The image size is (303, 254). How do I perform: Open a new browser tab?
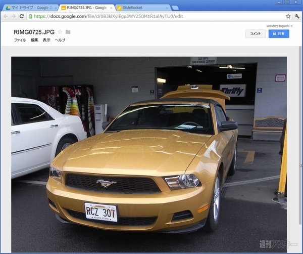(x=175, y=8)
